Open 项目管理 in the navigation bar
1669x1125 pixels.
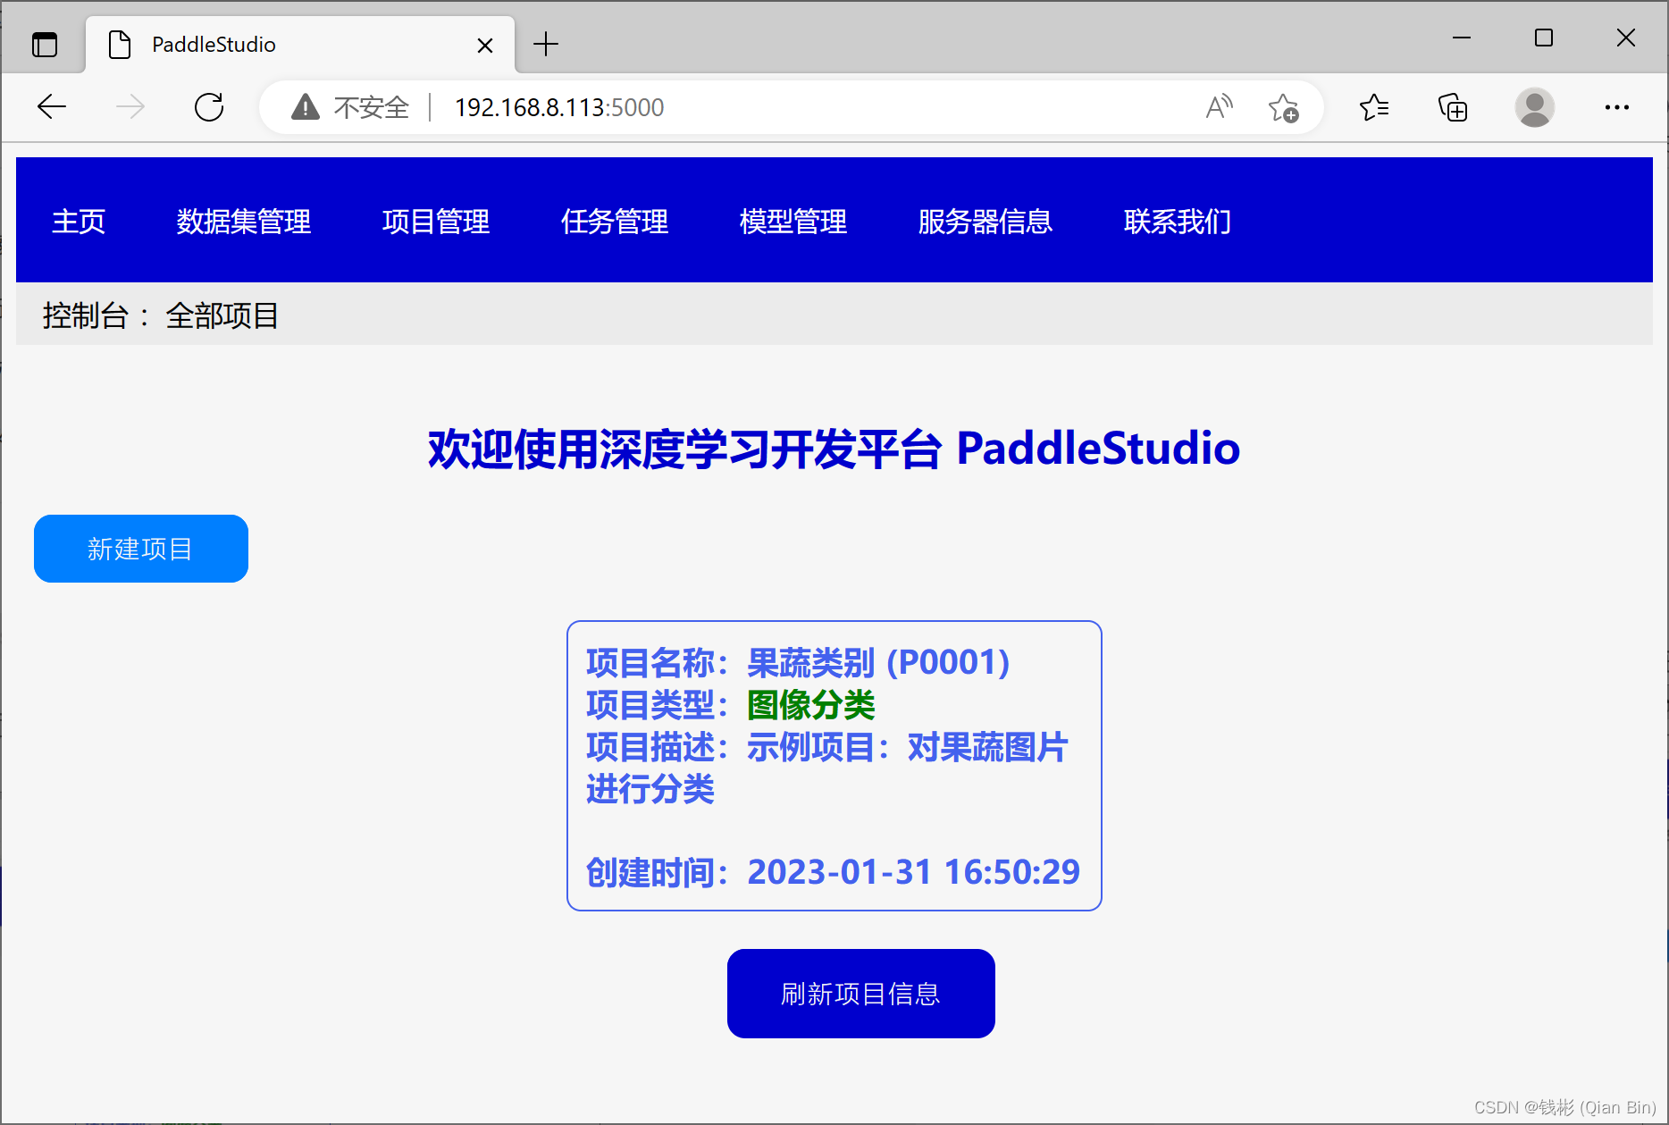(436, 221)
